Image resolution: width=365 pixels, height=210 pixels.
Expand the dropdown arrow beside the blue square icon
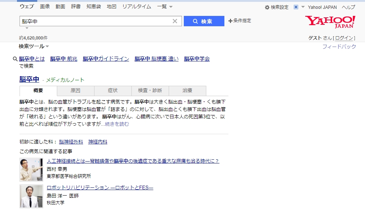tap(303, 7)
